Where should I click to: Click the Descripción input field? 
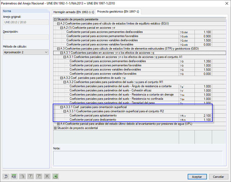click(x=26, y=37)
